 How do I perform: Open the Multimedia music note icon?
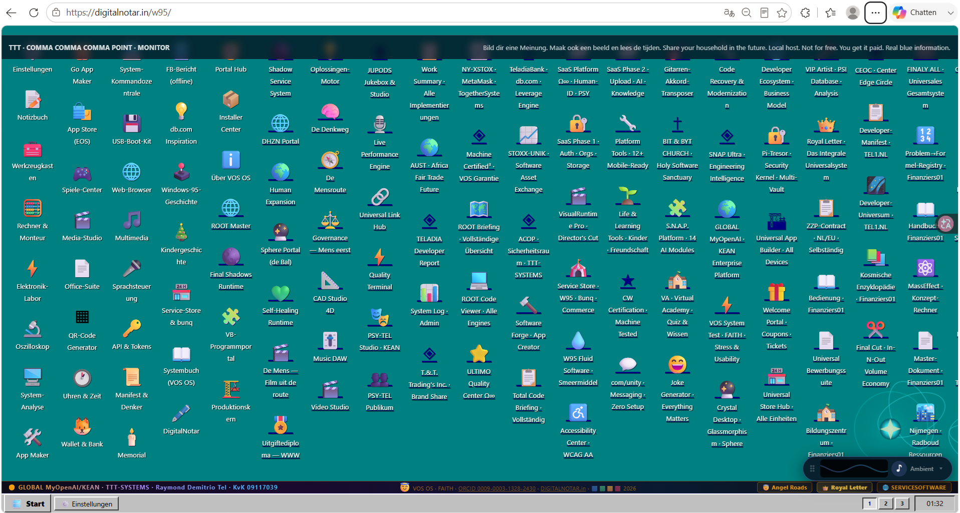(132, 220)
